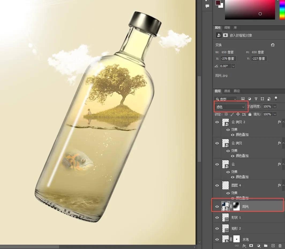Add a layer mask to current layer
The height and width of the screenshot is (249, 285).
pyautogui.click(x=251, y=246)
